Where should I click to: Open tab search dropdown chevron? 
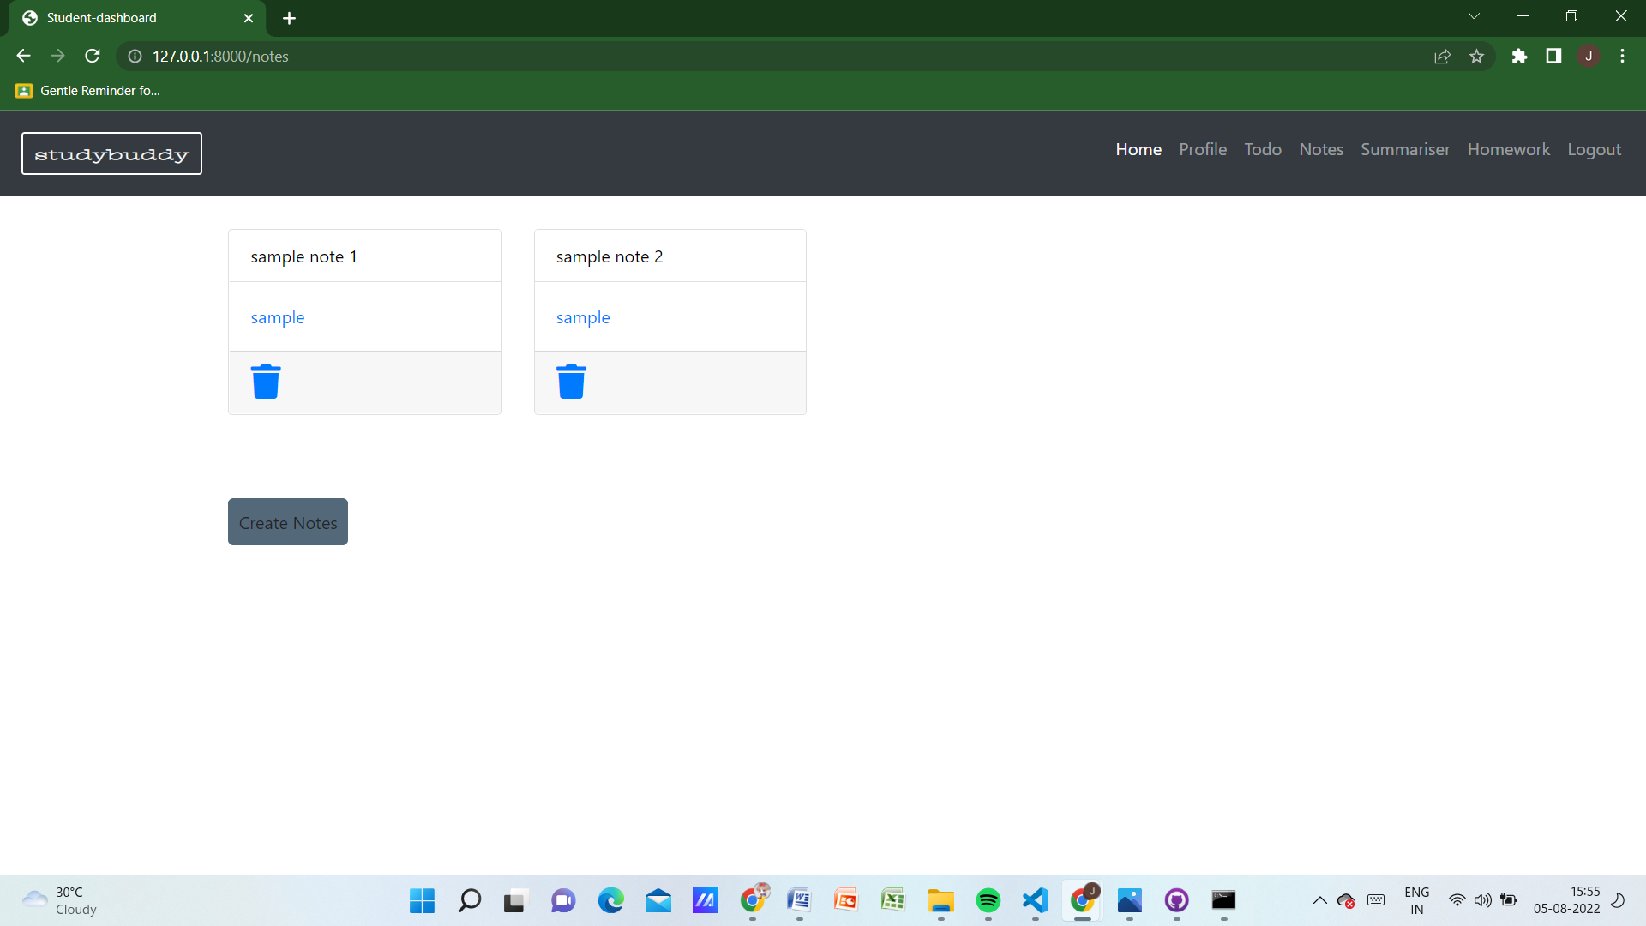click(1474, 16)
